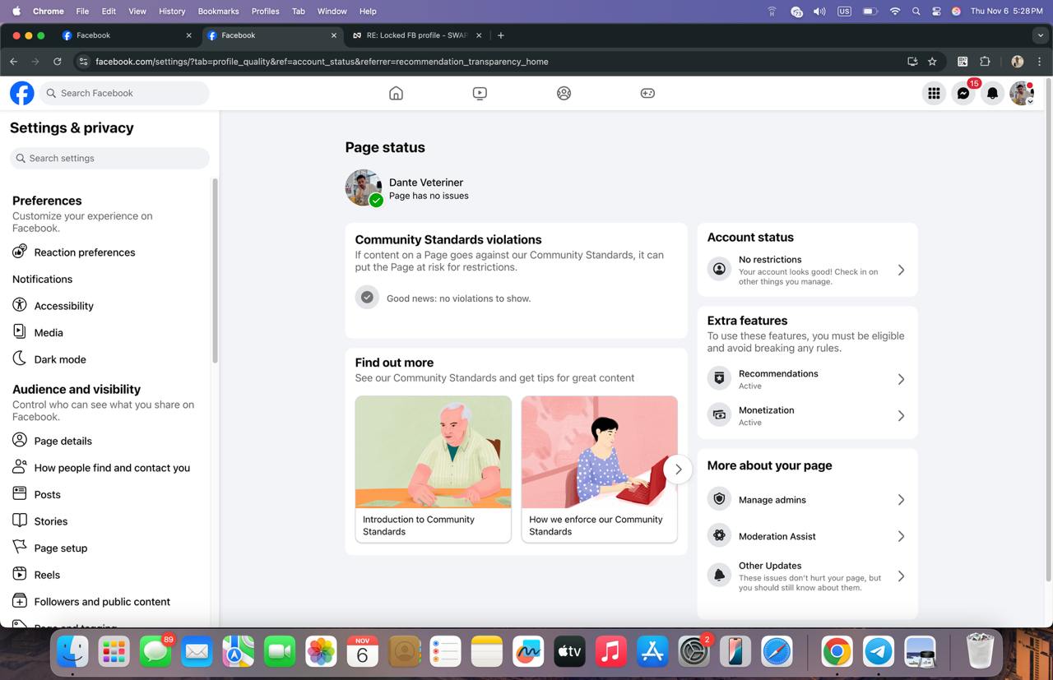Open the File menu in menu bar
1053x680 pixels.
(82, 12)
